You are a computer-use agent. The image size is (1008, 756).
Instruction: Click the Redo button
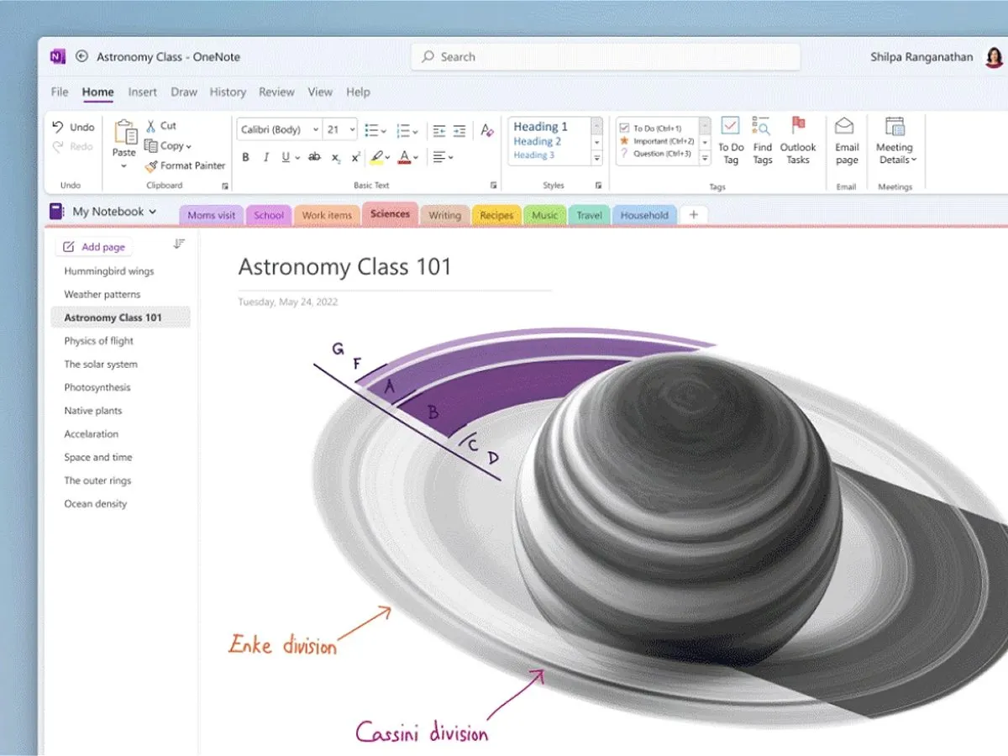(72, 147)
